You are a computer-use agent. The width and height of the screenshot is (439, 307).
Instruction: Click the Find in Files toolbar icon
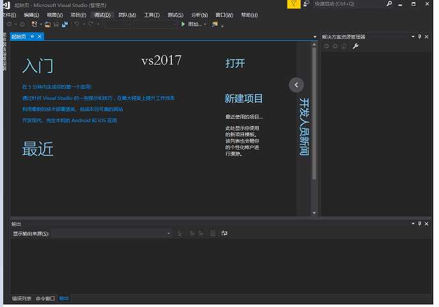(215, 24)
